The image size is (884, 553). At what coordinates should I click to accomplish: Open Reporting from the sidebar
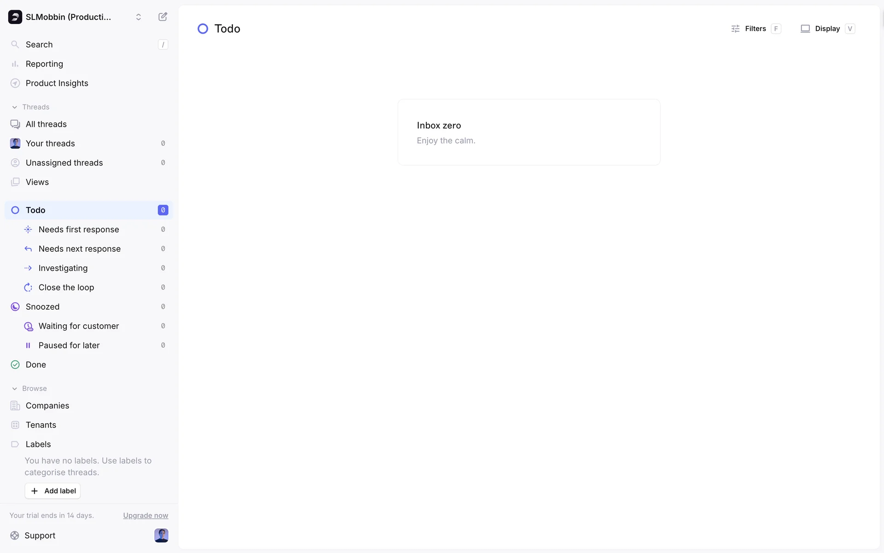(x=44, y=64)
